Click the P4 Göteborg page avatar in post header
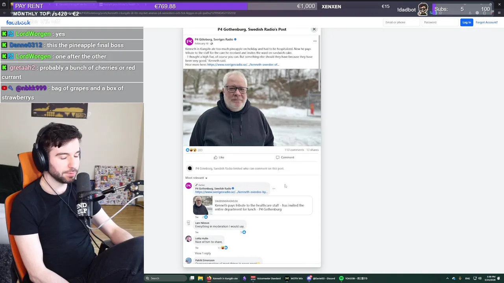The height and width of the screenshot is (283, 504). pyautogui.click(x=189, y=41)
